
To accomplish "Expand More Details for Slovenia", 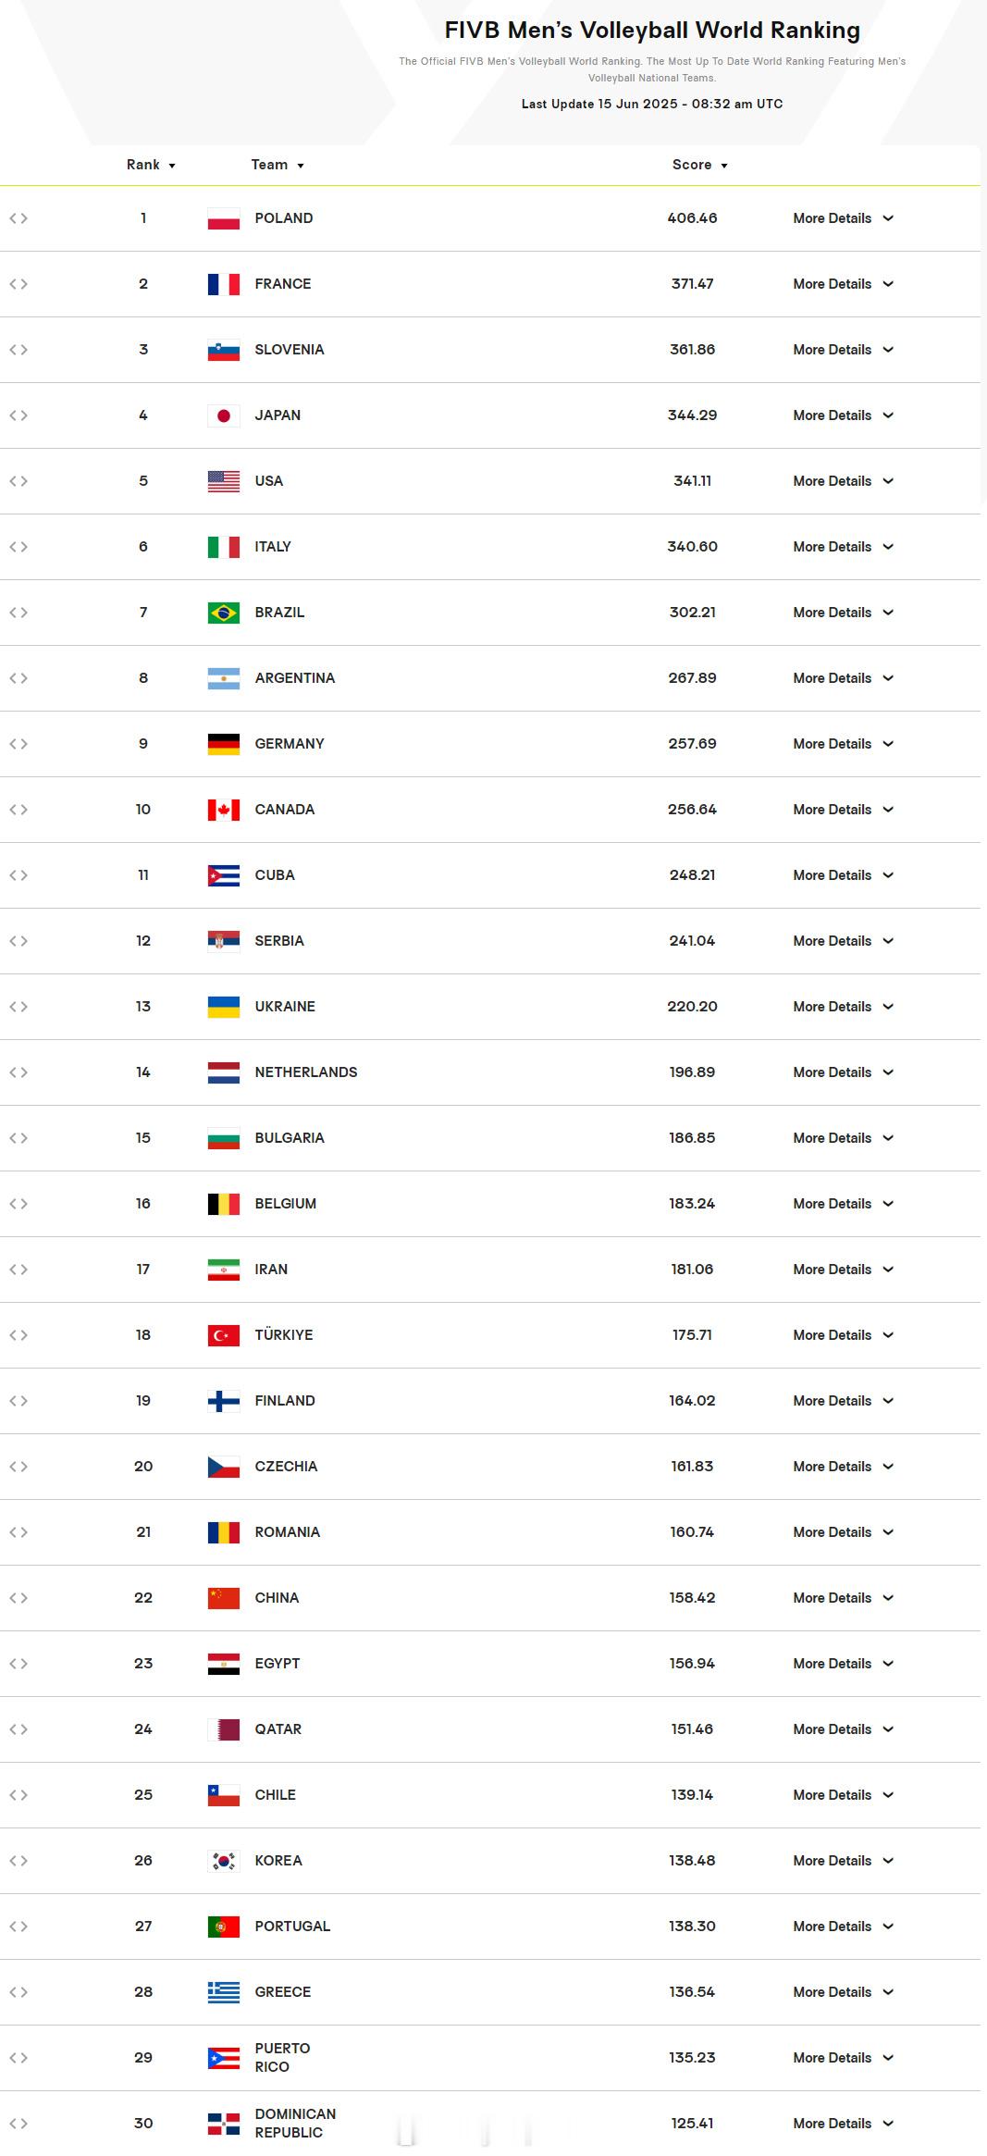I will click(843, 350).
